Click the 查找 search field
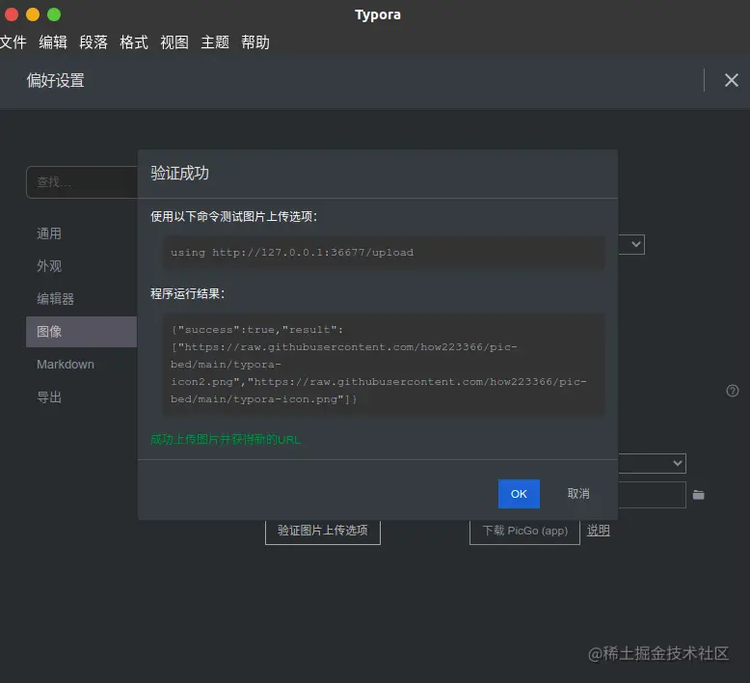Viewport: 750px width, 683px height. pyautogui.click(x=82, y=182)
